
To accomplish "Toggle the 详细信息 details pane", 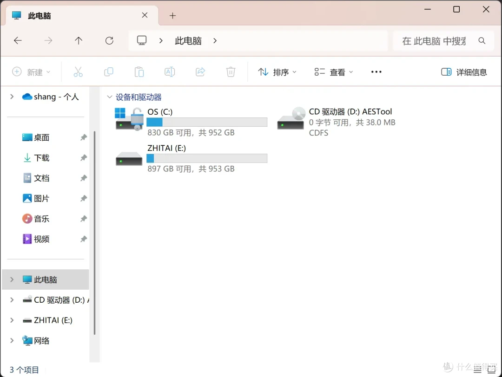I will tap(464, 72).
